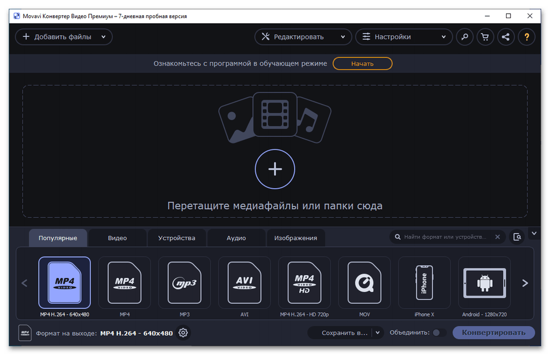The image size is (550, 355).
Task: Switch to the Аудио tab
Action: pos(236,238)
